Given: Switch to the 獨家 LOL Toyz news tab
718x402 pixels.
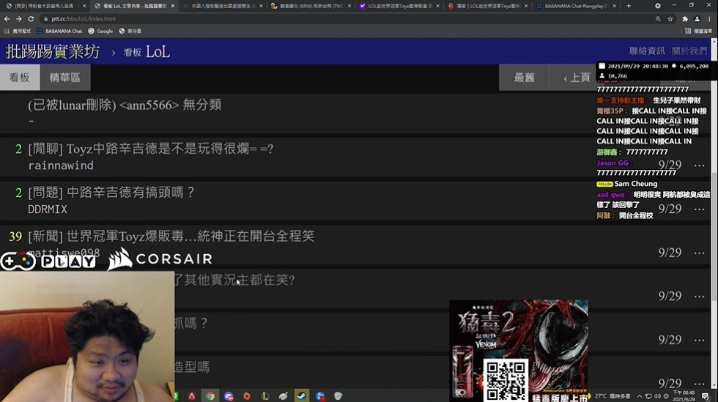Looking at the screenshot, I should pyautogui.click(x=487, y=6).
